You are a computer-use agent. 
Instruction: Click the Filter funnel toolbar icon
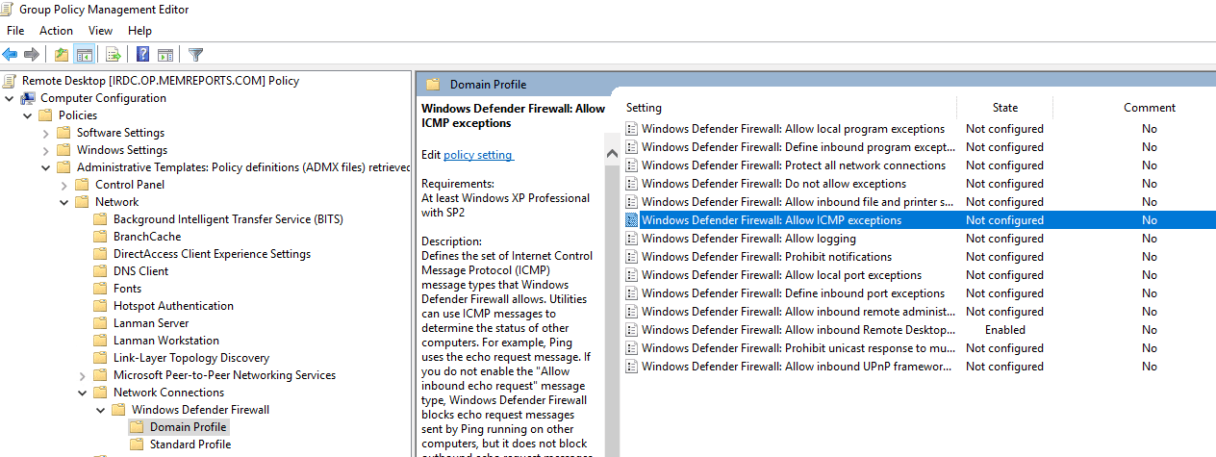(x=195, y=54)
